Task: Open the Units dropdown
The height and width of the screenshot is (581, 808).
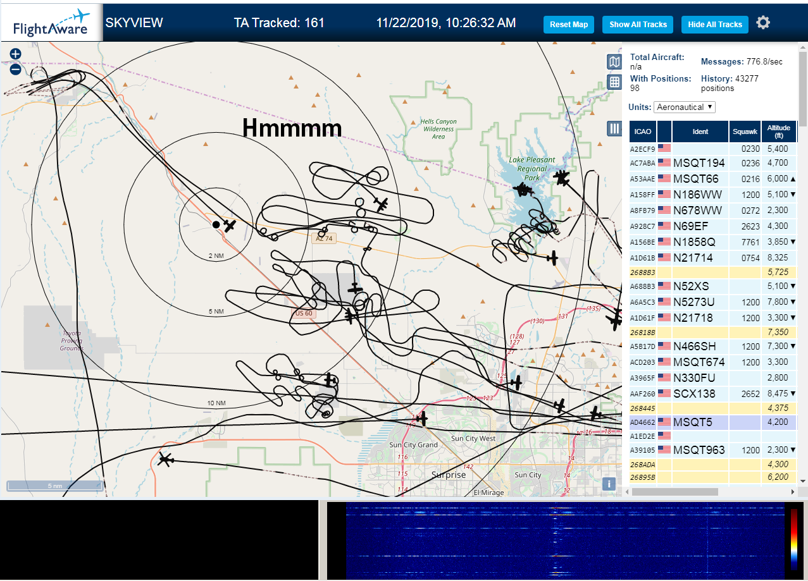Action: [684, 107]
